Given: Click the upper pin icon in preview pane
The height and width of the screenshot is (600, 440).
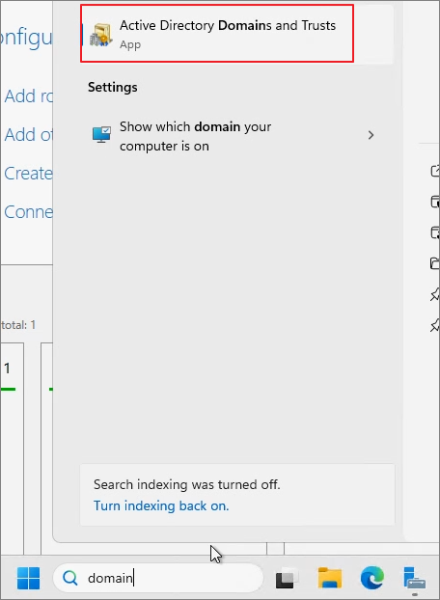Looking at the screenshot, I should coord(435,294).
